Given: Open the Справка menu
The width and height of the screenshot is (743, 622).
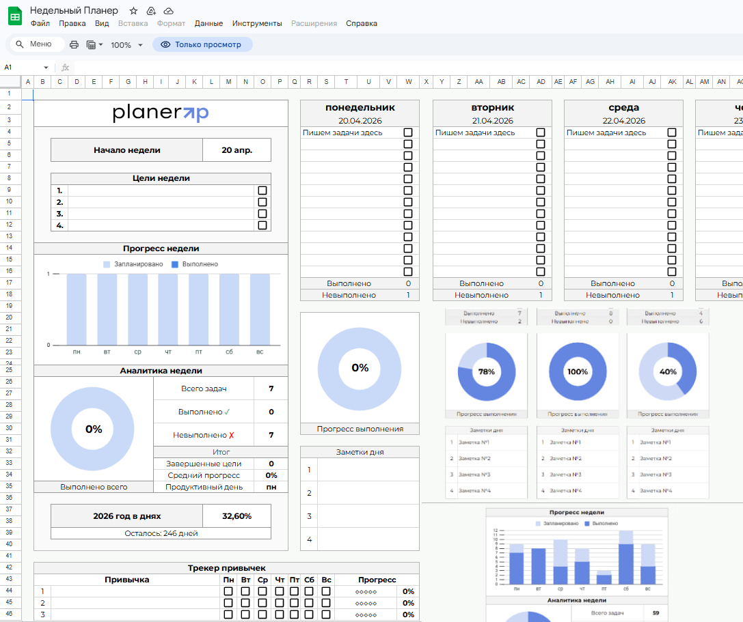Looking at the screenshot, I should click(362, 23).
